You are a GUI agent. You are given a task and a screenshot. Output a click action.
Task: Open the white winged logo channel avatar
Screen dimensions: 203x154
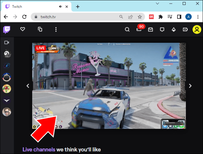pos(7,100)
